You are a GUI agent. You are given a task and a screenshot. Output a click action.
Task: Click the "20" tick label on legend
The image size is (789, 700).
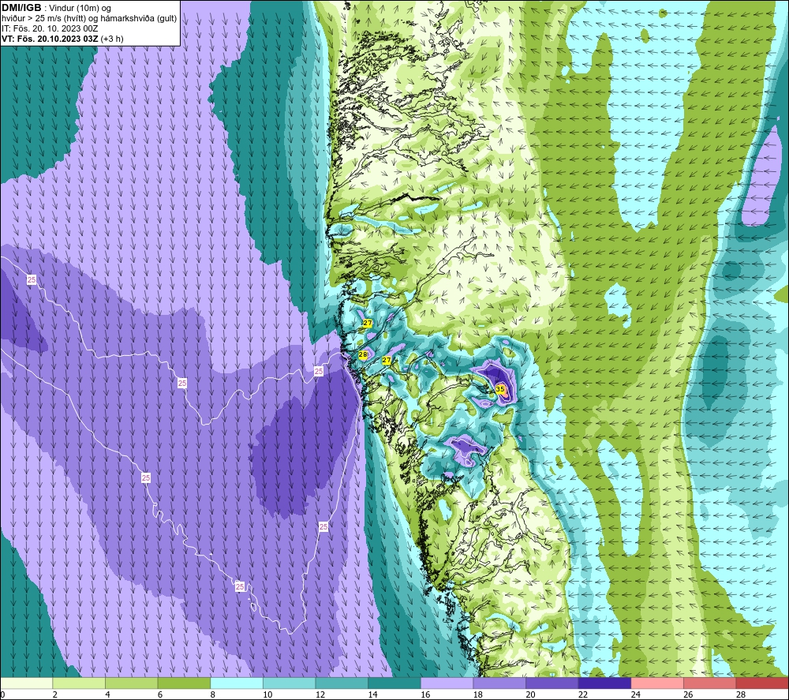click(x=530, y=694)
